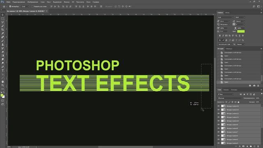Open the font size dropdown
The width and height of the screenshot is (263, 148).
pos(225,21)
